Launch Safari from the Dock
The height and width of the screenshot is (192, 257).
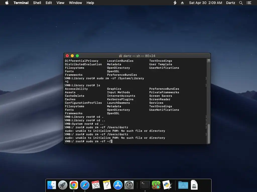pos(85,185)
